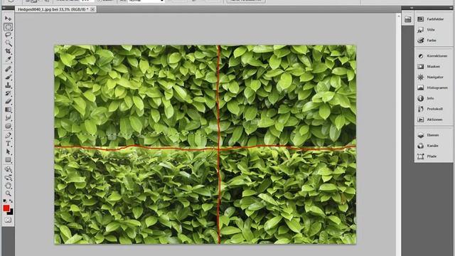Click inside the hedge leaves image canvas
The height and width of the screenshot is (256, 455).
[x=205, y=144]
